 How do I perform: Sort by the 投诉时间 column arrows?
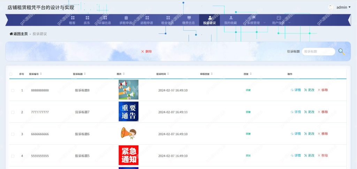(x=168, y=74)
